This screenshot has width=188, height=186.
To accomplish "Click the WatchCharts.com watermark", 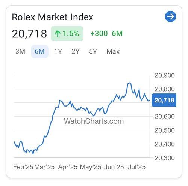I will pyautogui.click(x=94, y=121).
